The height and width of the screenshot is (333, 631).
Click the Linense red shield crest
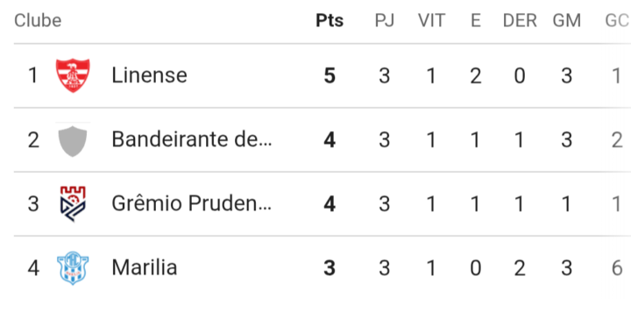tap(73, 75)
